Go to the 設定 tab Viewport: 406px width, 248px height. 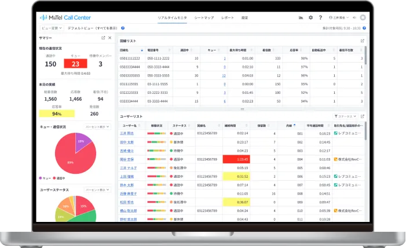pos(244,18)
